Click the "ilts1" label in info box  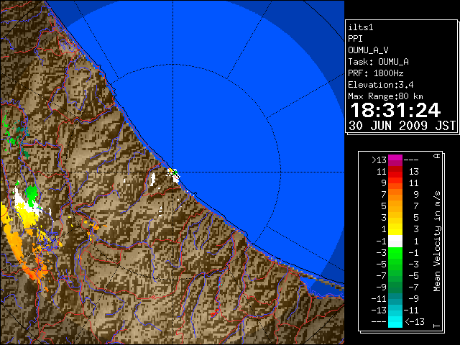361,27
